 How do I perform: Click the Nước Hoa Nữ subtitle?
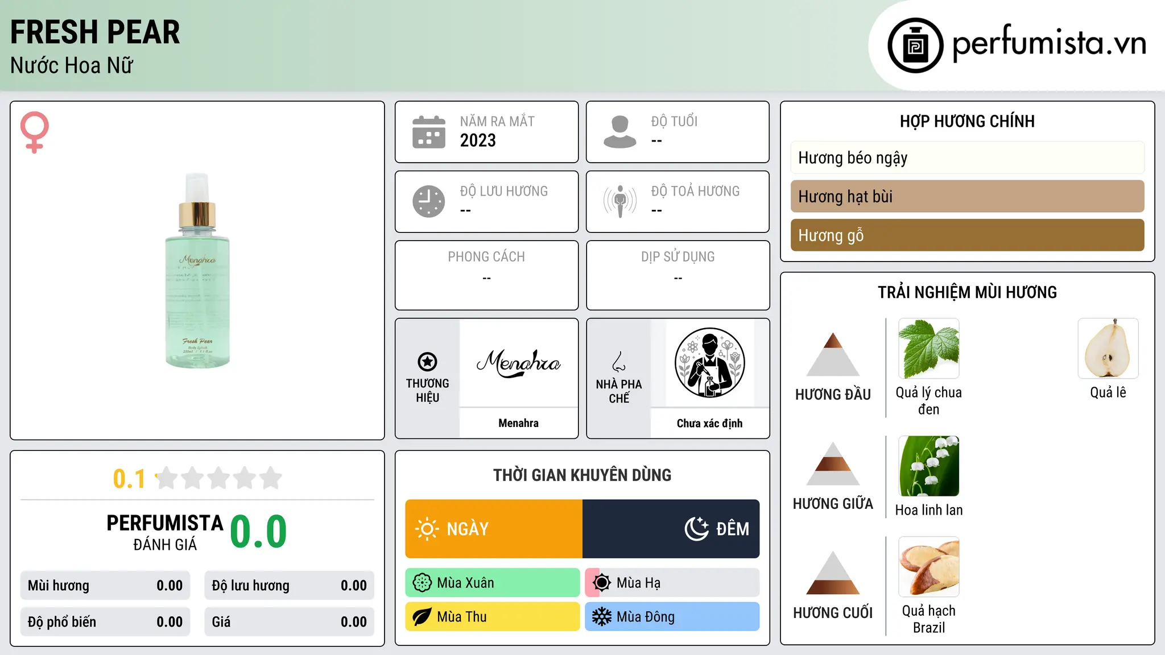pos(72,65)
